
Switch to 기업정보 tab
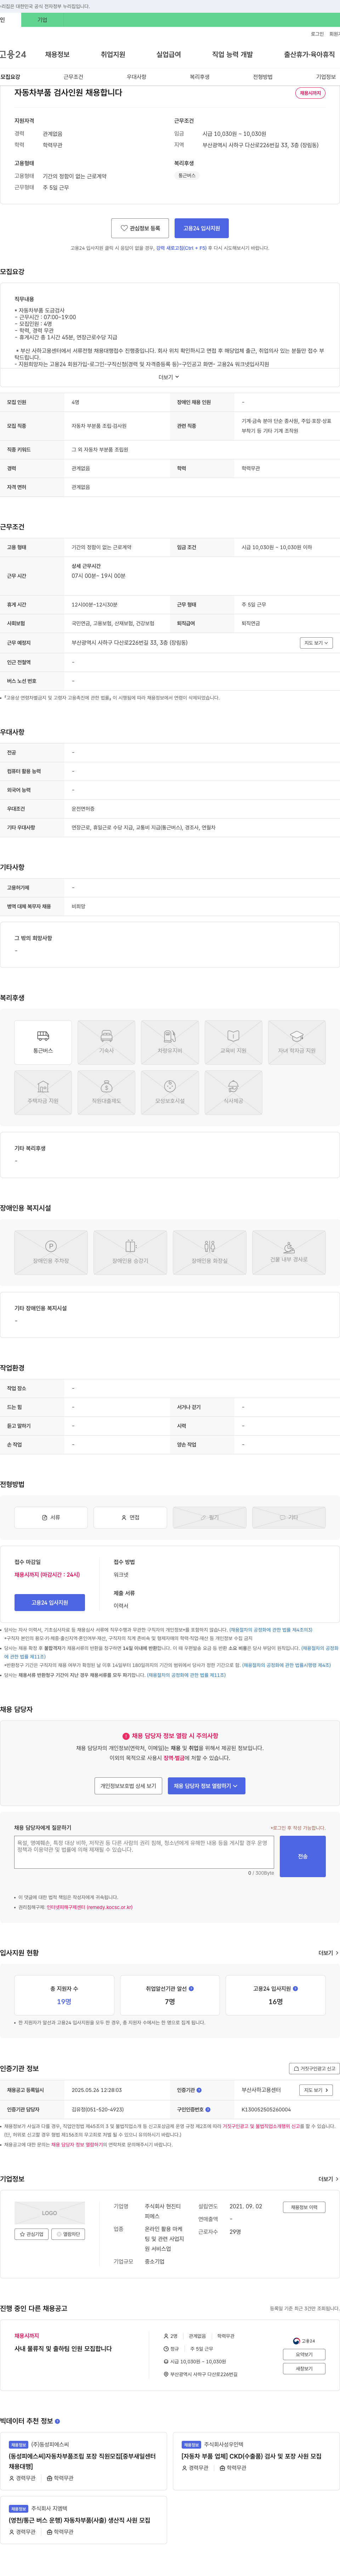[x=326, y=77]
